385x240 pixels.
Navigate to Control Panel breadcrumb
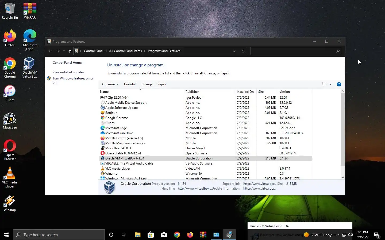click(93, 51)
